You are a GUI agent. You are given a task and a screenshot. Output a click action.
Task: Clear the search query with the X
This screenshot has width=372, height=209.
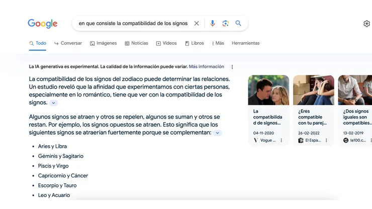[197, 24]
